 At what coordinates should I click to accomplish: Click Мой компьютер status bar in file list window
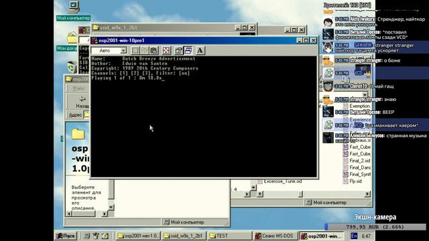(x=336, y=202)
